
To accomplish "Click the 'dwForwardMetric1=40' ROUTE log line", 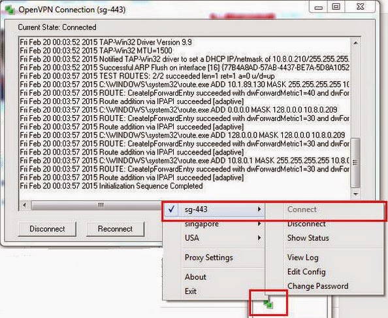I will coord(184,93).
